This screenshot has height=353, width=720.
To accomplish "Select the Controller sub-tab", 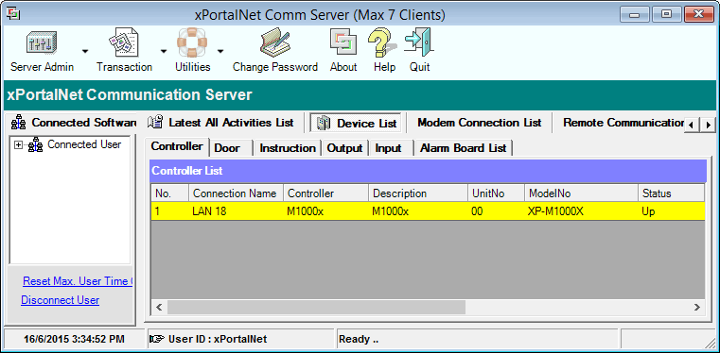I will pyautogui.click(x=177, y=146).
